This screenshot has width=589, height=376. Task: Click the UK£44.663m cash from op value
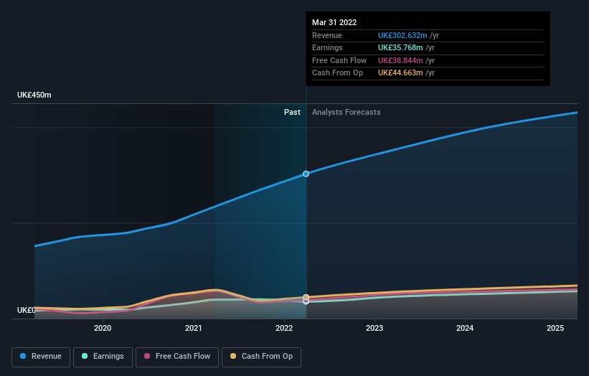[x=400, y=73]
